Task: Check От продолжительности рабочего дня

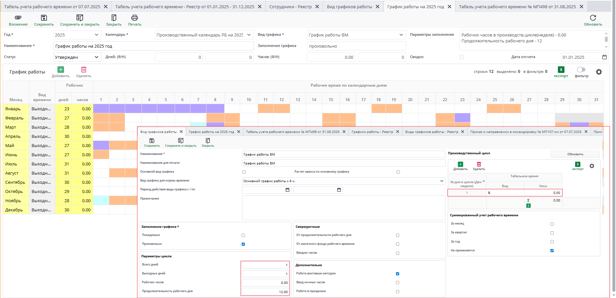Action: click(x=398, y=235)
